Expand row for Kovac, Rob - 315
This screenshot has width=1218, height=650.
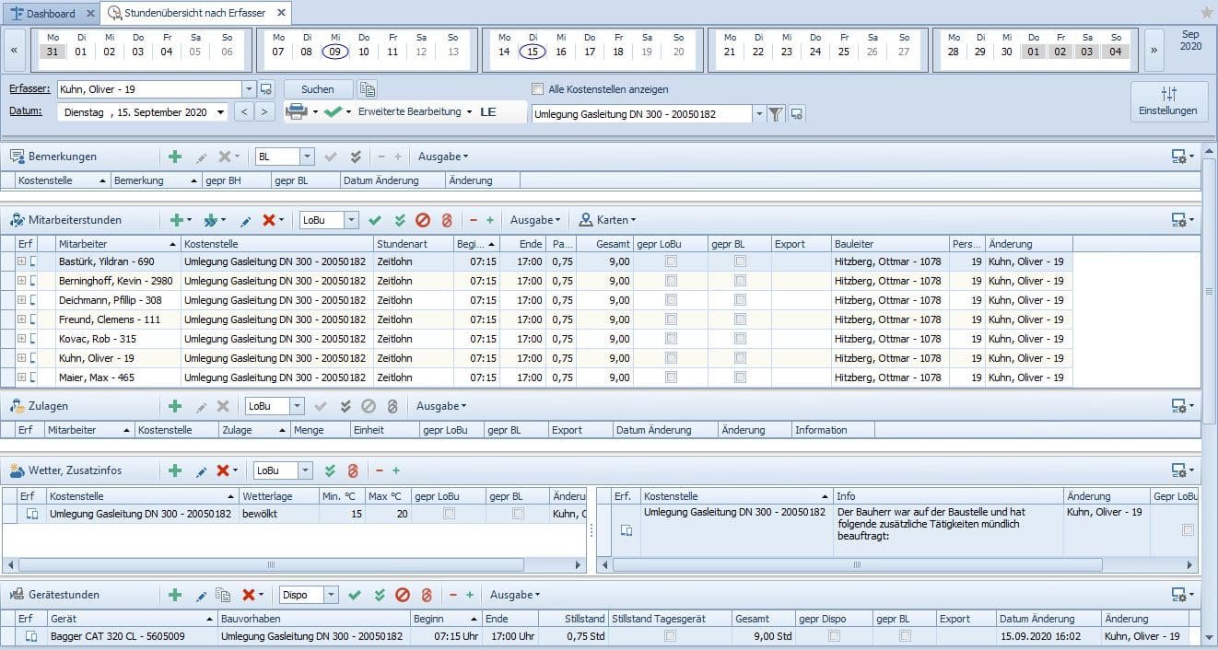click(21, 339)
